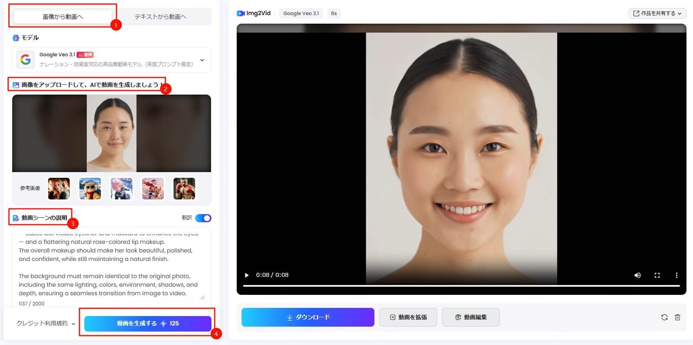Click the regenerate refresh icon
The width and height of the screenshot is (693, 345).
tap(664, 317)
